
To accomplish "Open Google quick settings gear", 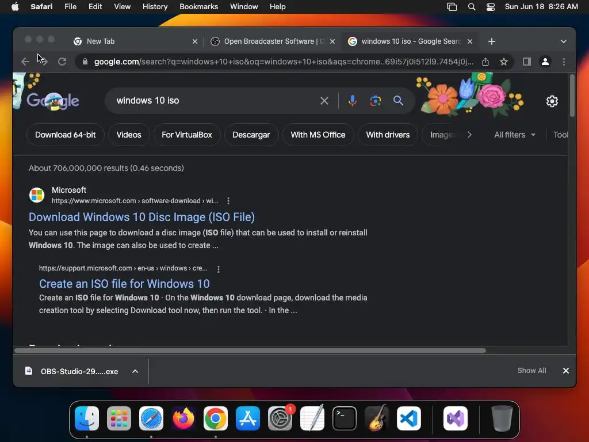I will 552,101.
